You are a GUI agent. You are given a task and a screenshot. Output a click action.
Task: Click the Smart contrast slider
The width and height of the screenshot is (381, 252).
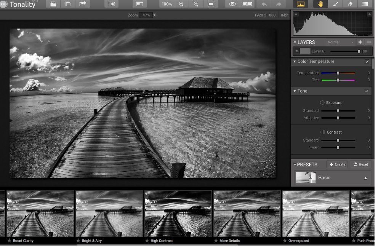[x=338, y=147]
